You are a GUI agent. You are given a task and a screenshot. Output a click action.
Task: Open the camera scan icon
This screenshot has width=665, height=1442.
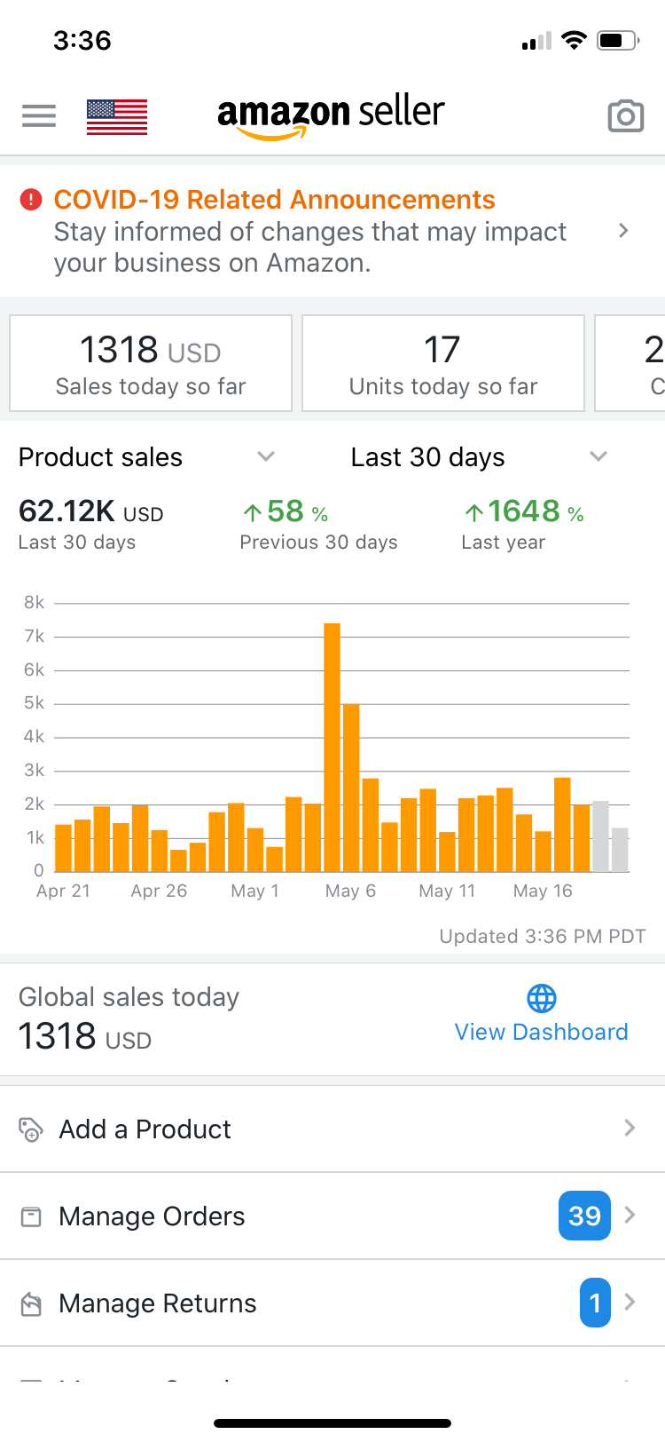click(x=625, y=116)
